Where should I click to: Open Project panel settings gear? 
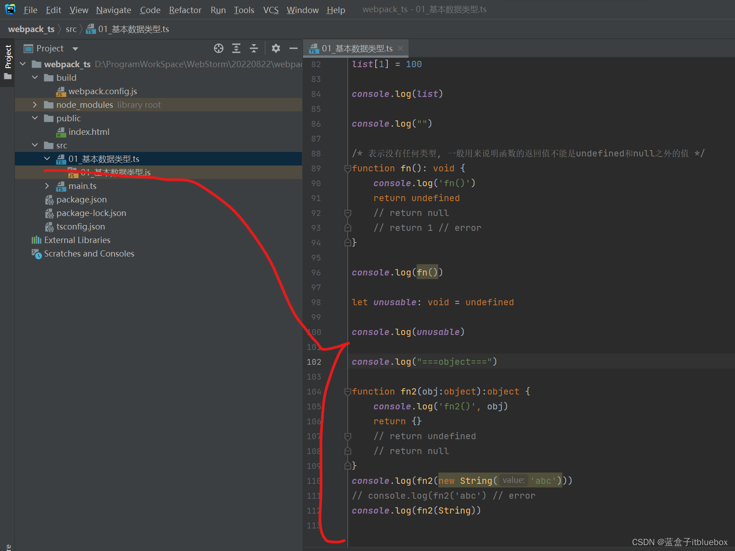276,48
